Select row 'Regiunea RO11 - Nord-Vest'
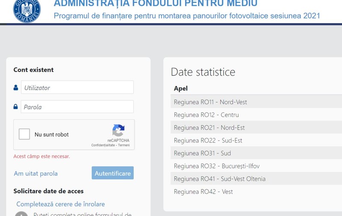Viewport: 342px width, 216px height. click(256, 102)
